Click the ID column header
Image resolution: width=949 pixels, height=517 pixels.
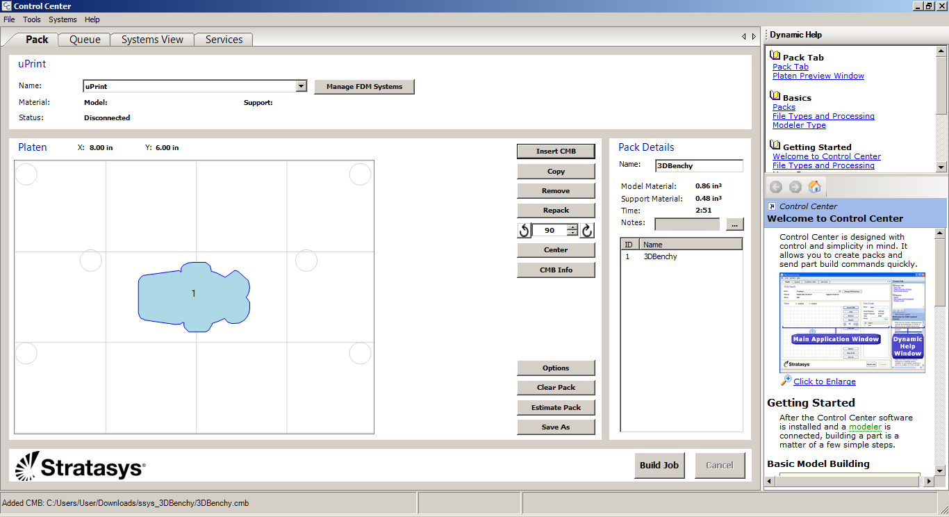[629, 245]
